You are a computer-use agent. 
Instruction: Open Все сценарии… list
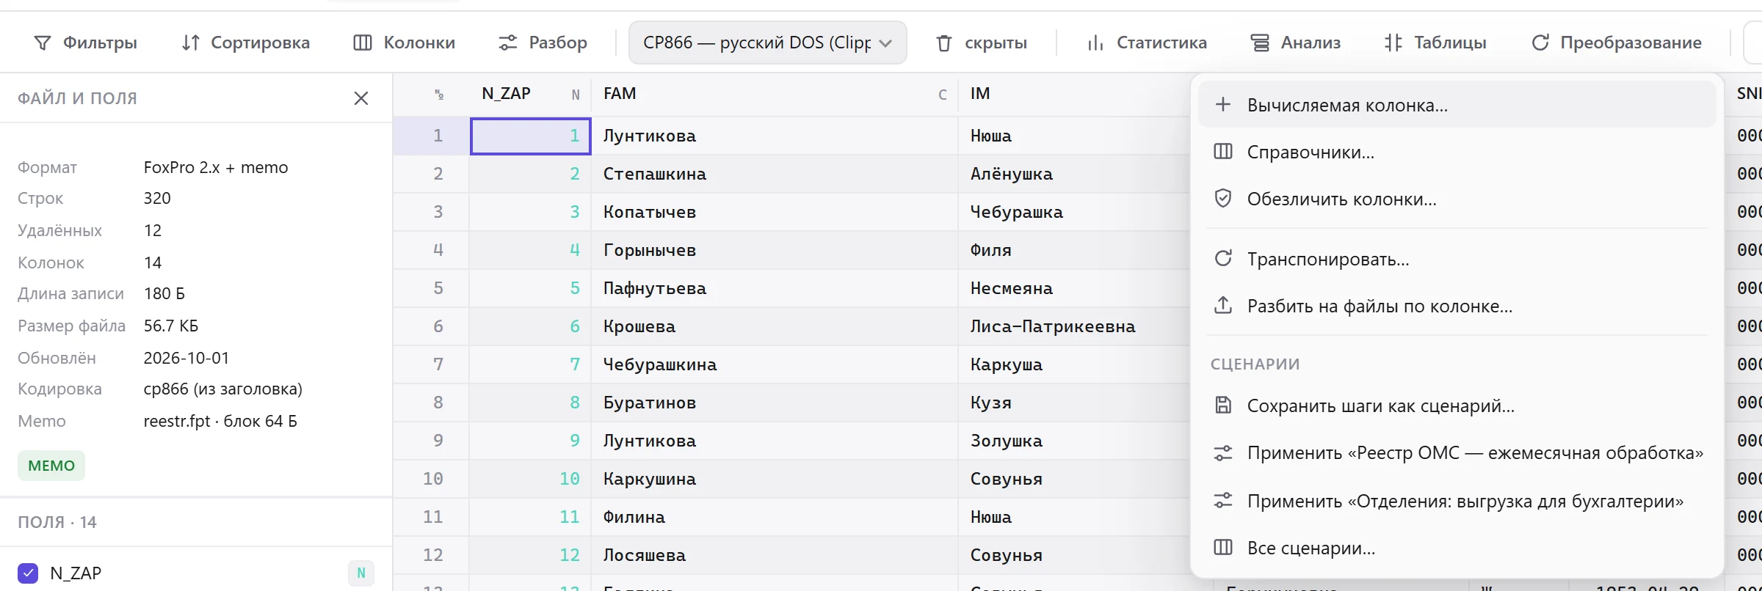1457,548
